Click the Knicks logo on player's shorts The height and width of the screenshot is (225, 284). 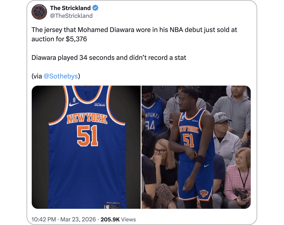coord(204,194)
